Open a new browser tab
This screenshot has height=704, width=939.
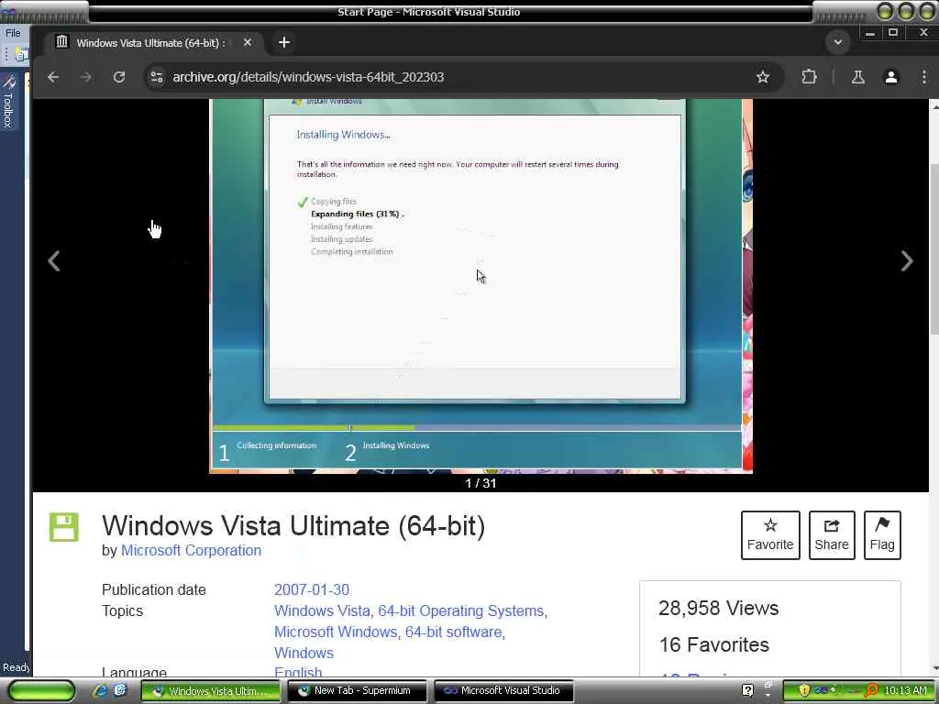tap(284, 42)
